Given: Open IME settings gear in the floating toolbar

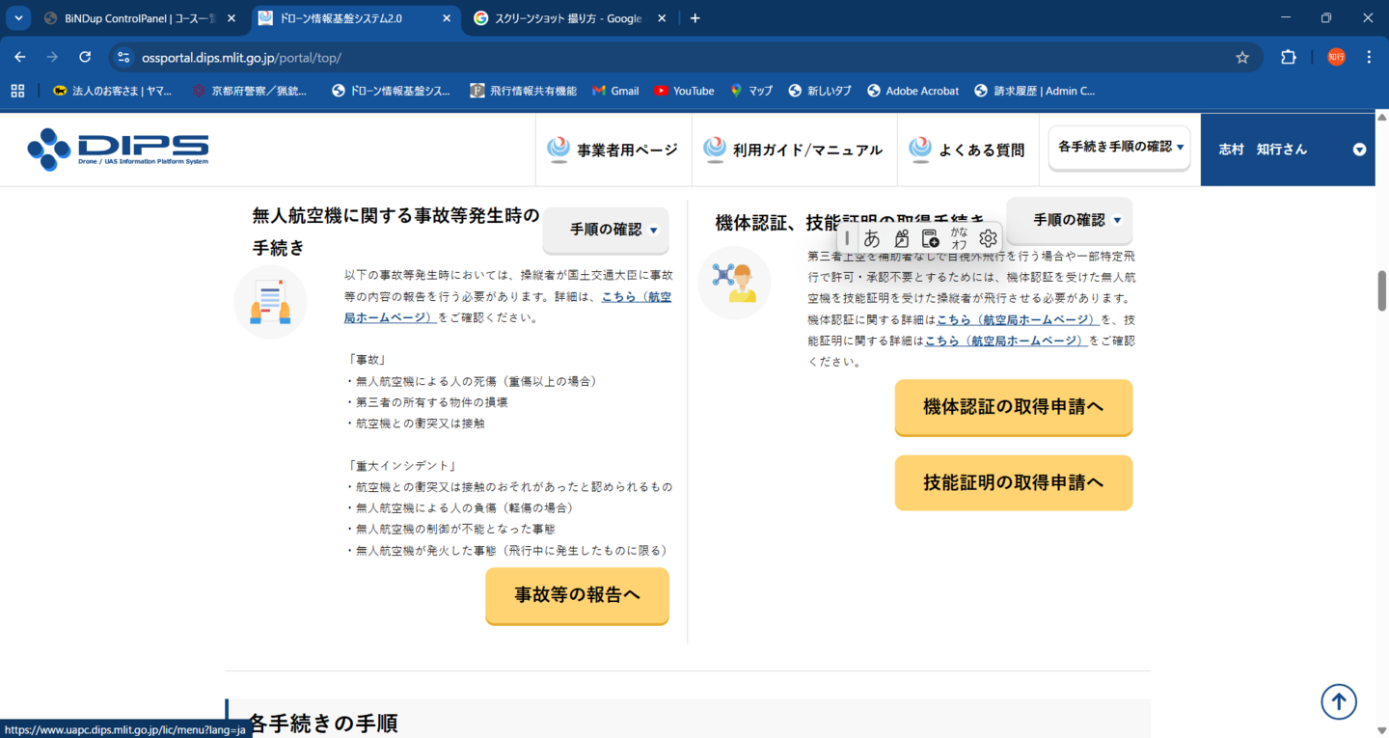Looking at the screenshot, I should tap(987, 238).
